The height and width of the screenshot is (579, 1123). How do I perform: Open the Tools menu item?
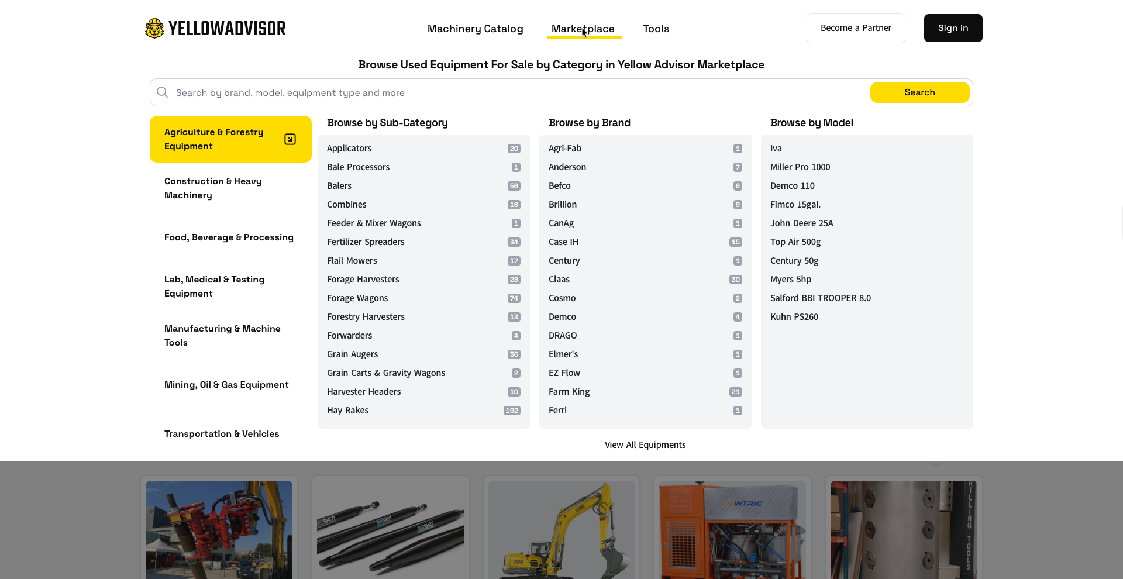(656, 29)
